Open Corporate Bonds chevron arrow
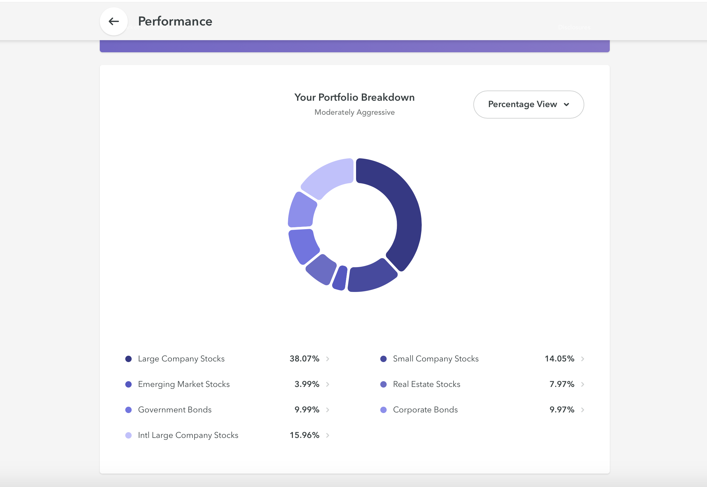 (583, 410)
